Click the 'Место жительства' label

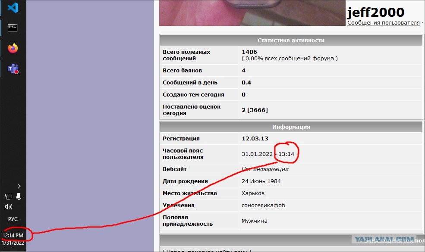pos(190,193)
